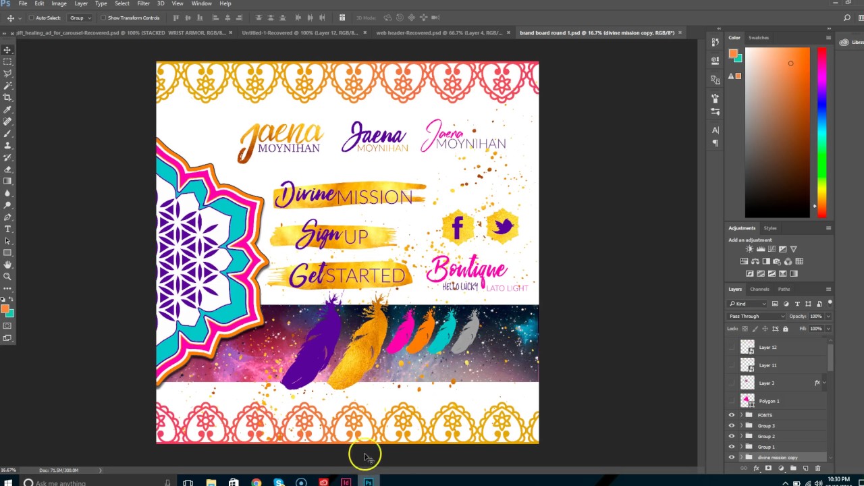Viewport: 864px width, 486px height.
Task: Select the Eyedropper tool
Action: [7, 109]
